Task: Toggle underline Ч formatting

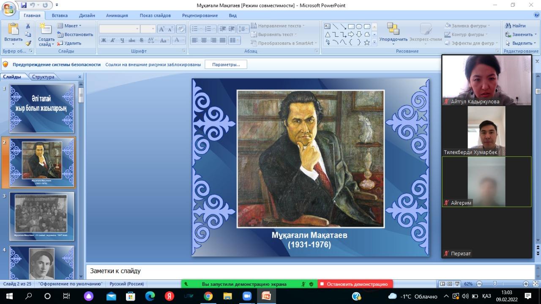Action: (122, 40)
